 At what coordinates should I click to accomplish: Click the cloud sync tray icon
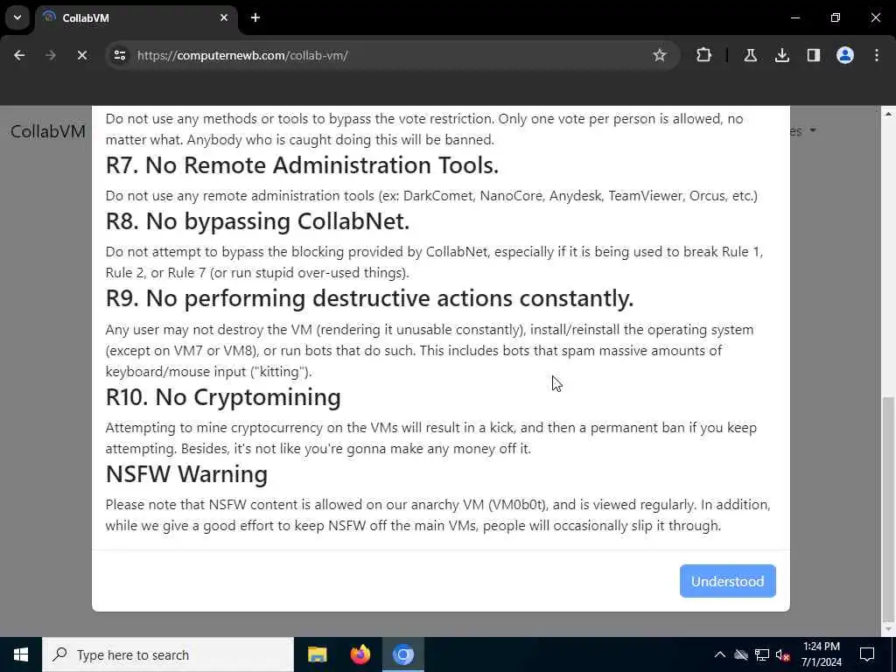741,654
